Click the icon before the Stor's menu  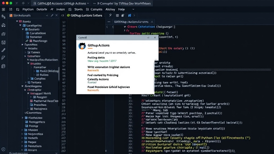pyautogui.click(x=70, y=9)
